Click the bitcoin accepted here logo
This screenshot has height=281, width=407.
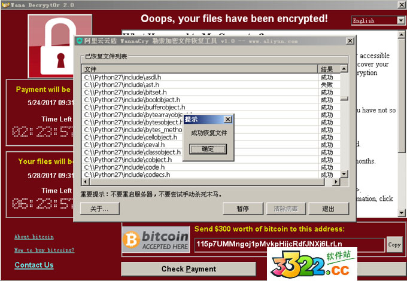[156, 240]
